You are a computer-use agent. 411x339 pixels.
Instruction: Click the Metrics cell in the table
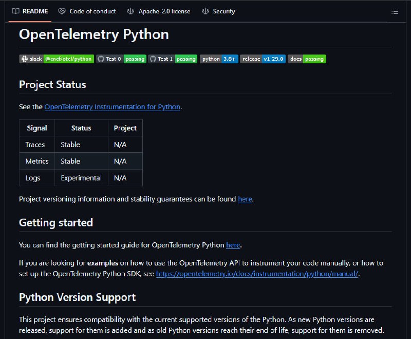click(x=37, y=161)
